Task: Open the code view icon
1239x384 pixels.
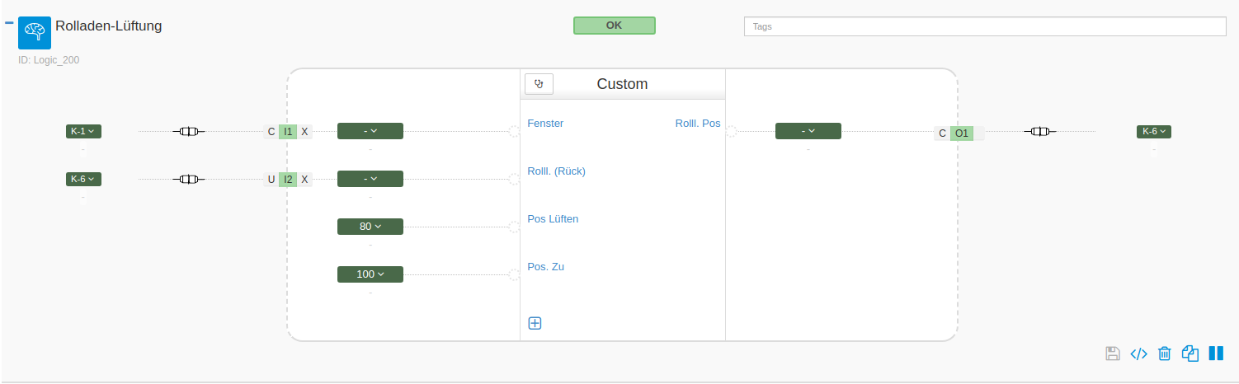Action: (x=1138, y=354)
